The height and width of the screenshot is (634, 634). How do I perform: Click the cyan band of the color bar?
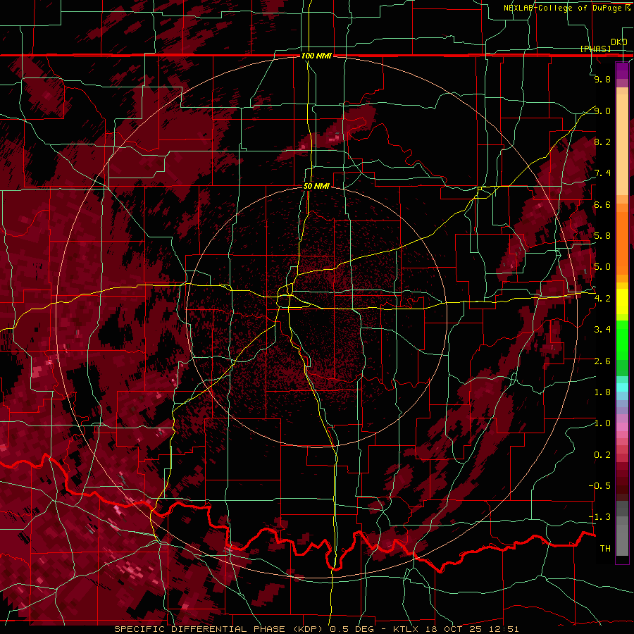tap(622, 387)
